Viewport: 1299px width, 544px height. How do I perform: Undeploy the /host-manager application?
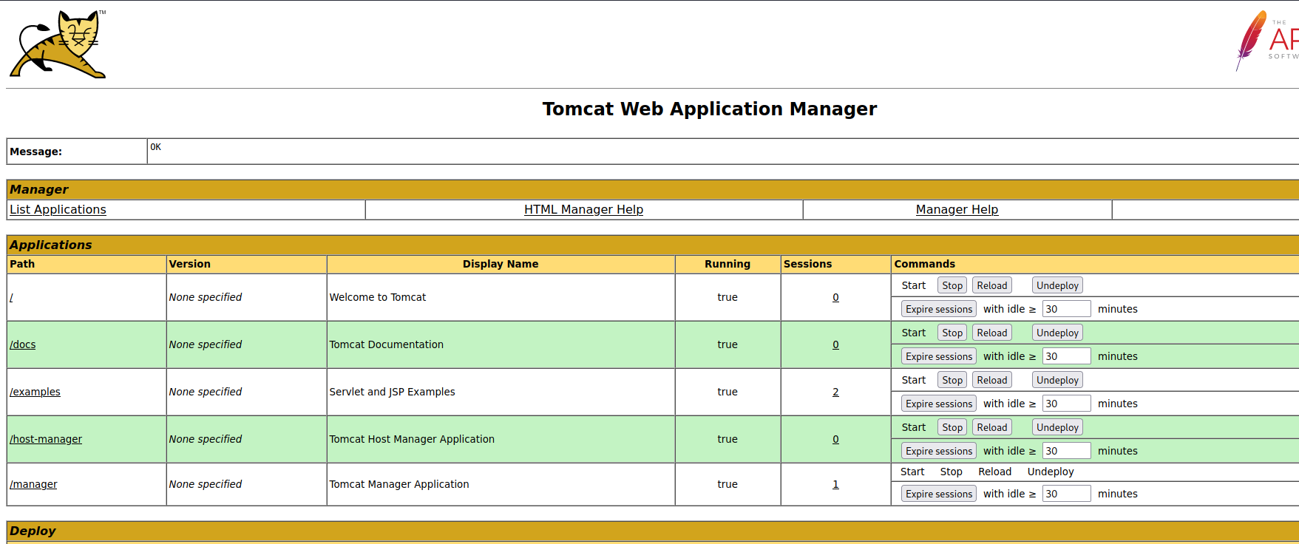click(1057, 427)
